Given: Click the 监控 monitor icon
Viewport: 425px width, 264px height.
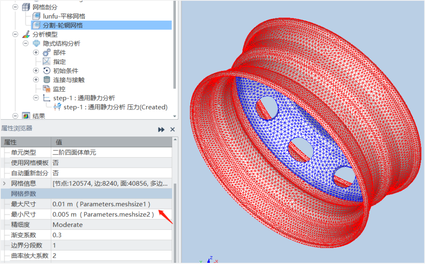Looking at the screenshot, I should [x=47, y=89].
